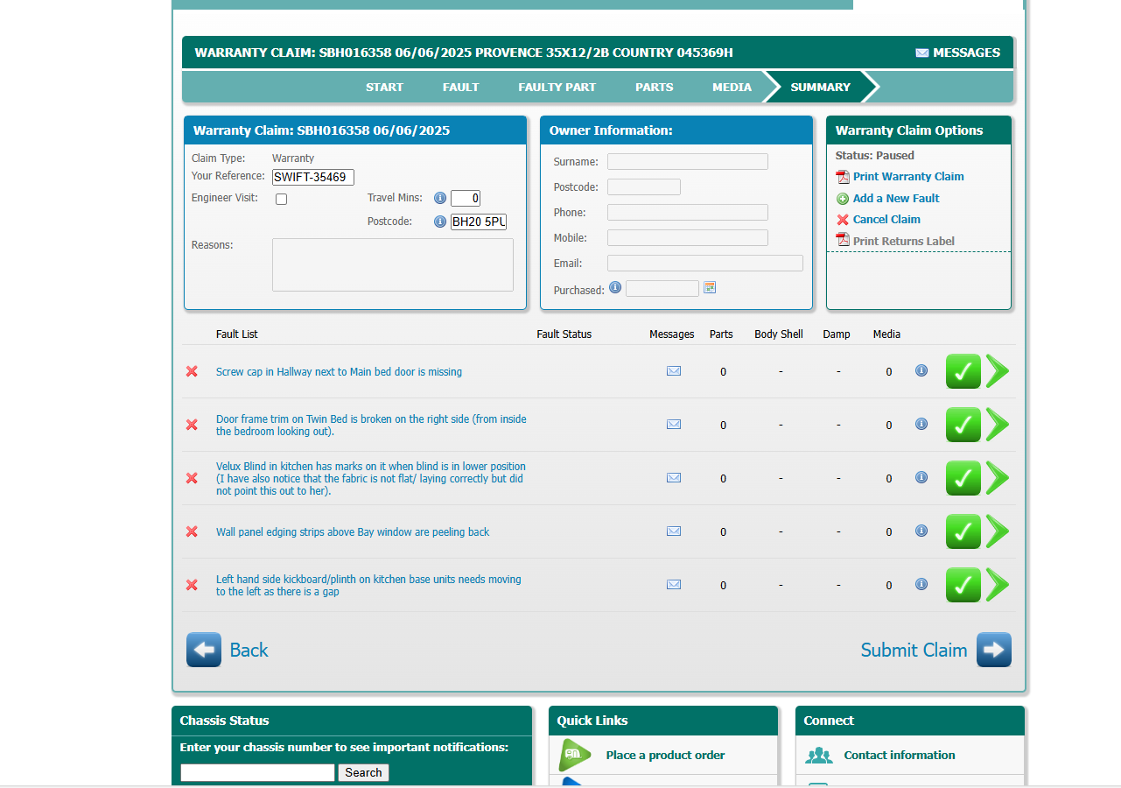The image size is (1121, 788).
Task: Open the PARTS step tab
Action: [x=654, y=87]
